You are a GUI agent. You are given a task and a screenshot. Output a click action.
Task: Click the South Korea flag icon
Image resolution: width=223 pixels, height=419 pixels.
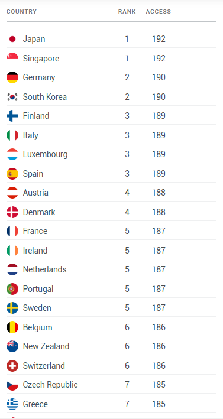click(12, 97)
